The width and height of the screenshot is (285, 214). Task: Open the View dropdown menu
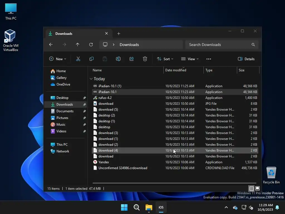pos(190,59)
